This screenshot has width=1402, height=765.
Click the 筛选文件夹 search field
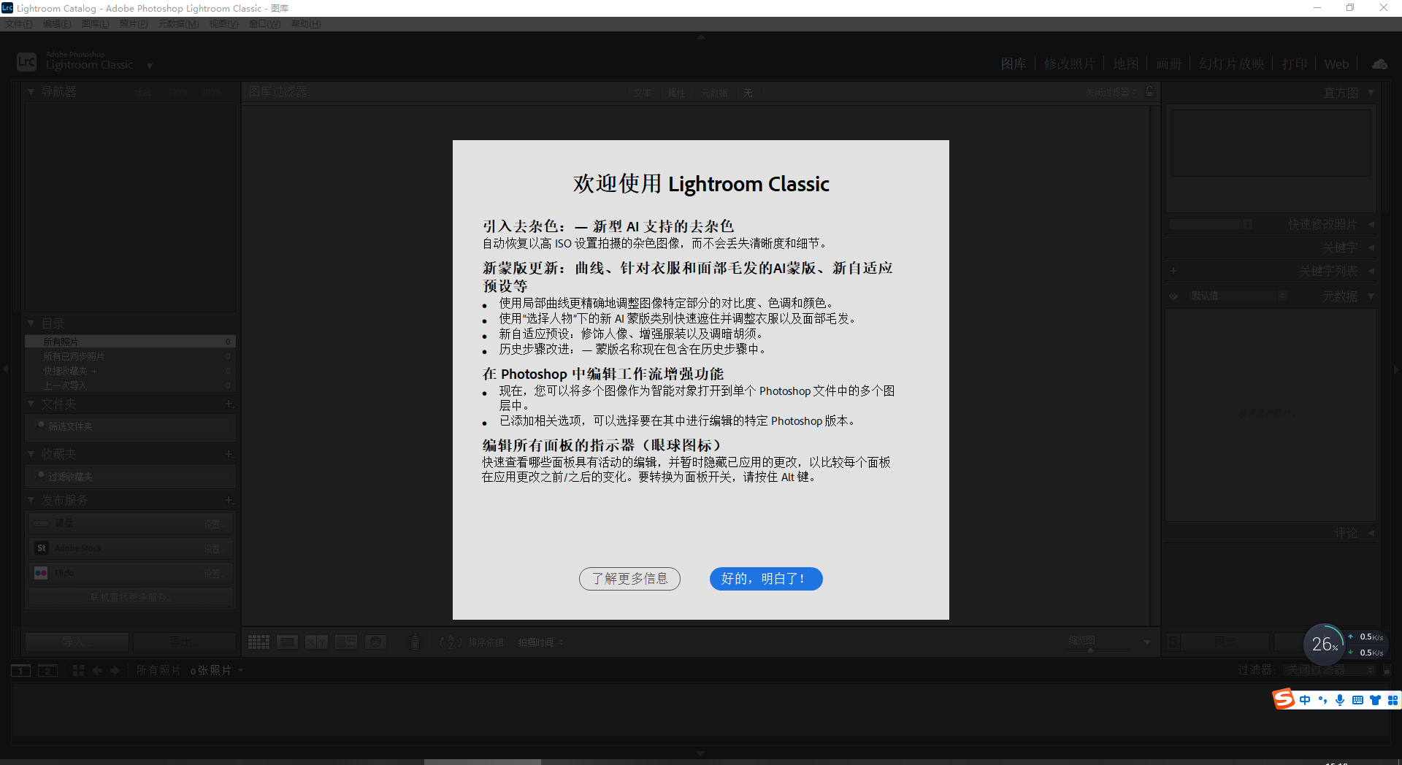131,426
